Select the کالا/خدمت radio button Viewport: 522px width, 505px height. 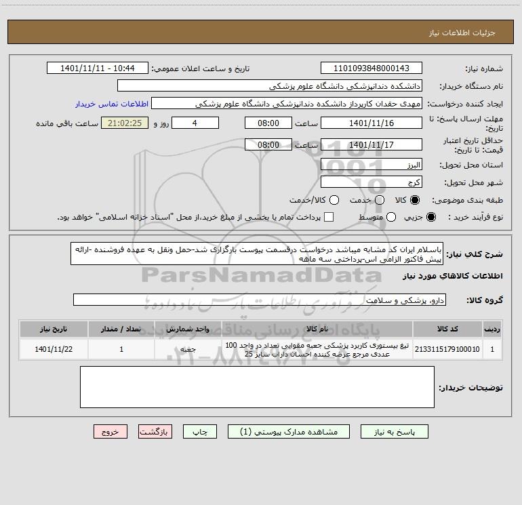pyautogui.click(x=334, y=200)
